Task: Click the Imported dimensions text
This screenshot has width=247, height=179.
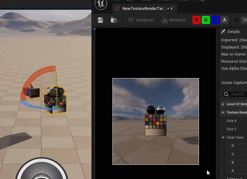Action: click(234, 40)
